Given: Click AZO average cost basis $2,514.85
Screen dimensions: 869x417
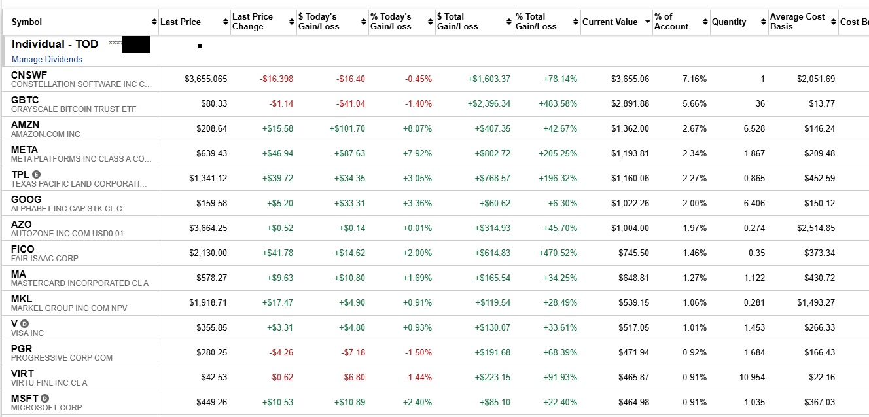Looking at the screenshot, I should (816, 228).
